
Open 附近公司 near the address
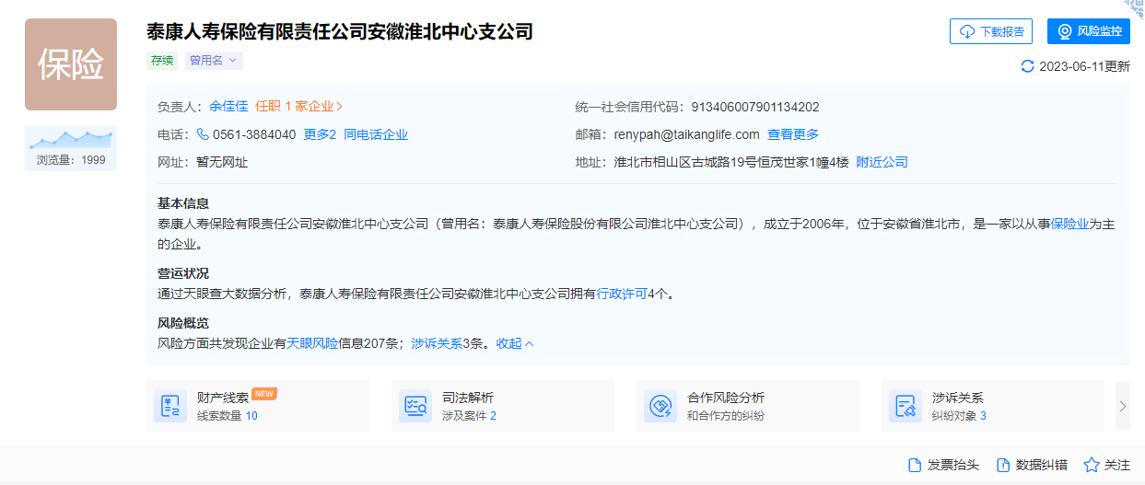[882, 162]
